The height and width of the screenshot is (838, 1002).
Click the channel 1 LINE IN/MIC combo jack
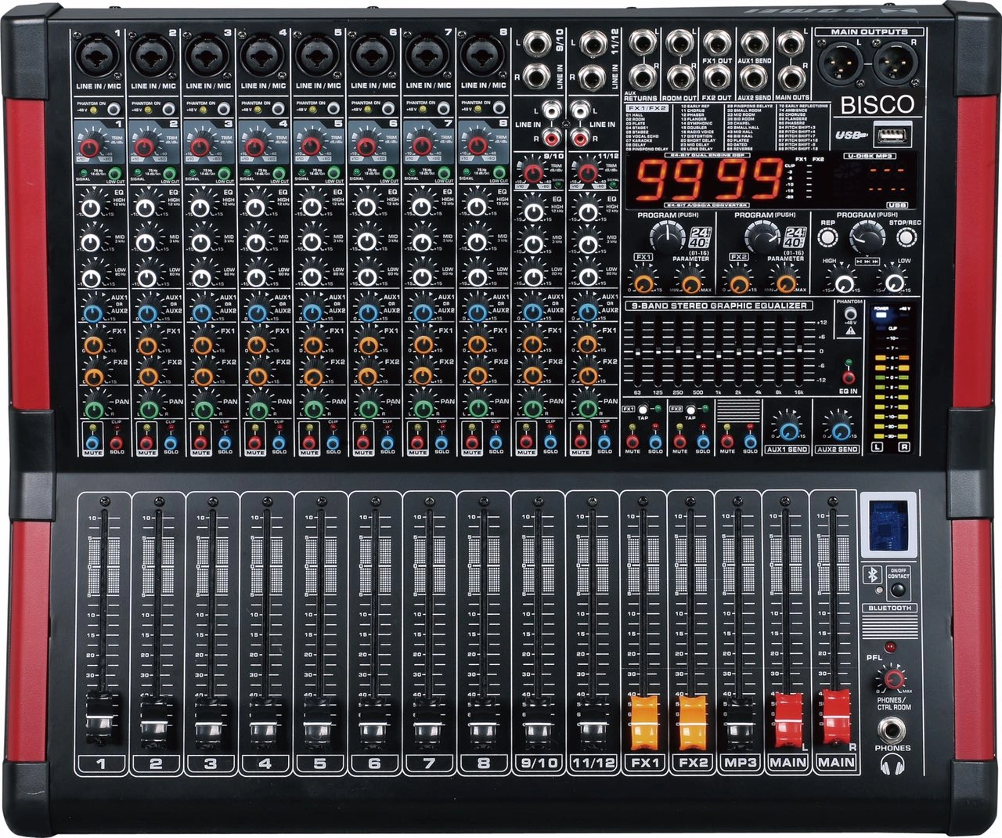coord(96,56)
